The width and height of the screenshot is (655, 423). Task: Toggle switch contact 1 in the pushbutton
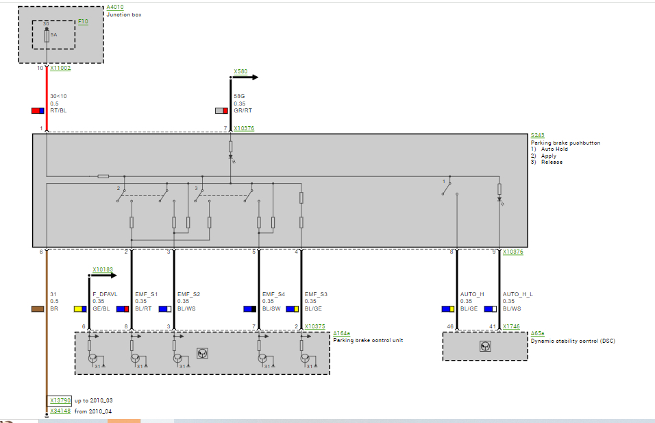click(447, 189)
